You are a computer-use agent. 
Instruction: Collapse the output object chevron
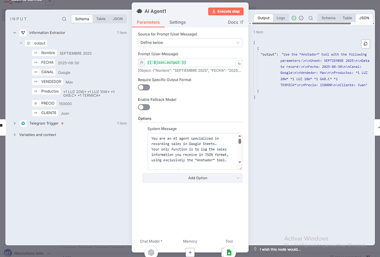21,43
